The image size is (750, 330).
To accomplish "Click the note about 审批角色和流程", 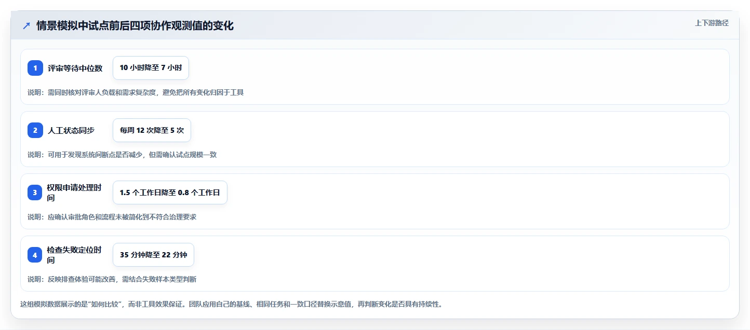I will [x=112, y=217].
